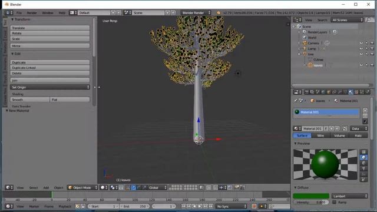Screen dimensions: 377x212
Task: Open the Blender Render engine dropdown
Action: [x=196, y=13]
